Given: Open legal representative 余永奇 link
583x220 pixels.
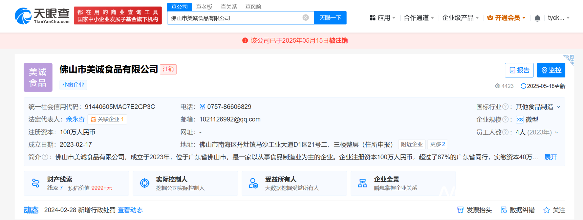Looking at the screenshot, I should pos(75,119).
